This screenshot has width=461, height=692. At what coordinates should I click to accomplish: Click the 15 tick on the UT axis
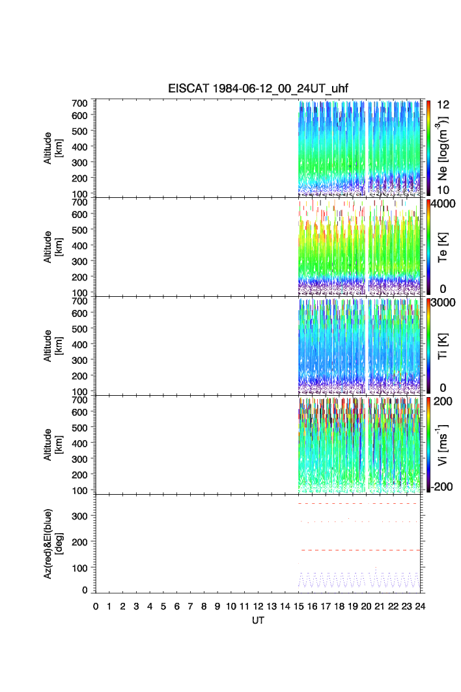299,607
